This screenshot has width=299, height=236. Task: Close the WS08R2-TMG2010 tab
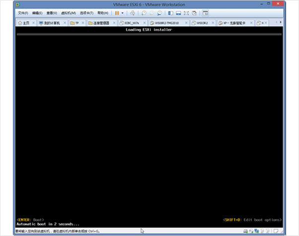186,23
